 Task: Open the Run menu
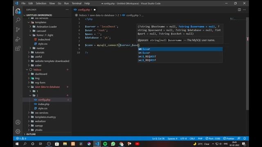(x=66, y=3)
